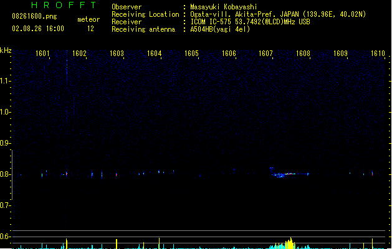This screenshot has width=392, height=249.
Task: Click time marker 1603
Action: (x=117, y=54)
